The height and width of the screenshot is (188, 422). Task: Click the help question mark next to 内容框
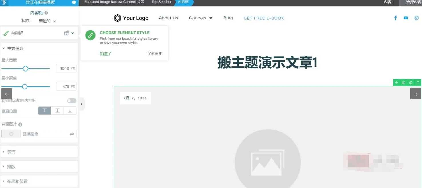coord(46,13)
